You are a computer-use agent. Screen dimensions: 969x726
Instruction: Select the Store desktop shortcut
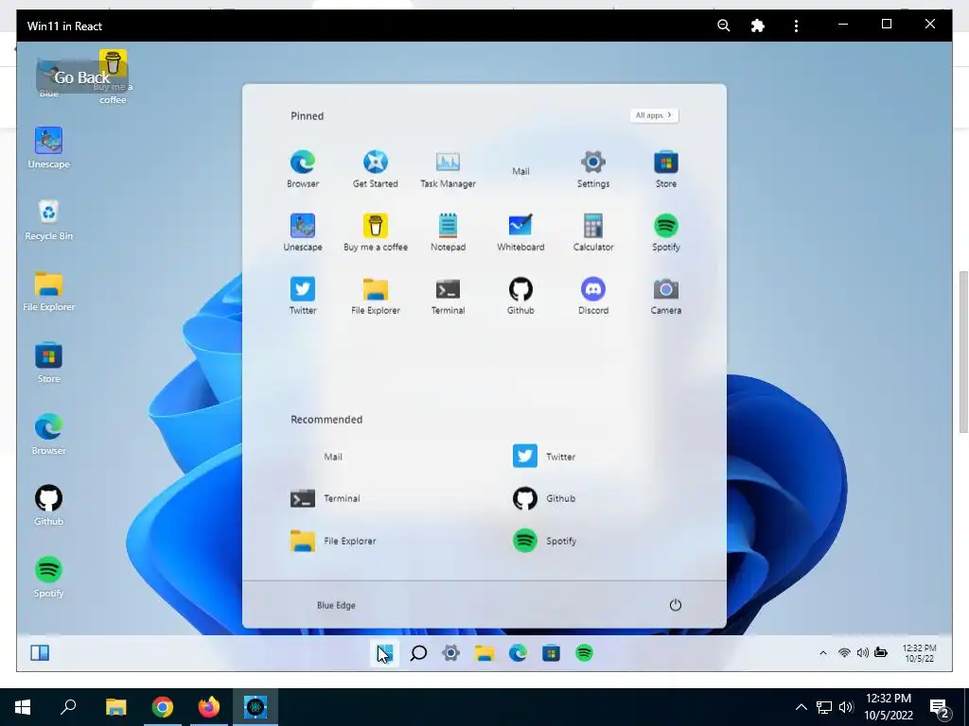coord(49,363)
